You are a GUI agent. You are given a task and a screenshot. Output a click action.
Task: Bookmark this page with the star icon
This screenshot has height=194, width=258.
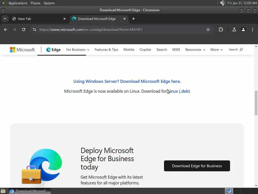pyautogui.click(x=208, y=30)
